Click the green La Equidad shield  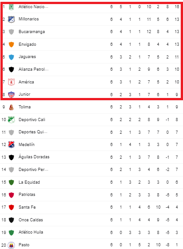click(x=11, y=182)
